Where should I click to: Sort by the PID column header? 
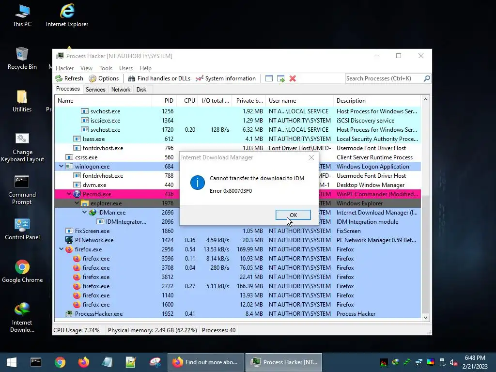(164, 101)
